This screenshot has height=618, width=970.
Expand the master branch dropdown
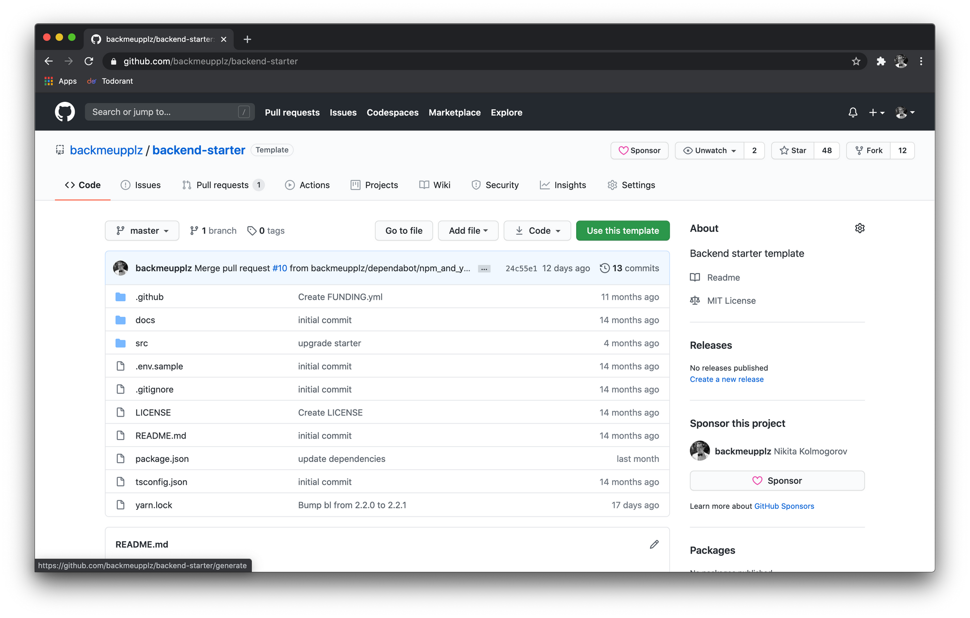pos(142,230)
